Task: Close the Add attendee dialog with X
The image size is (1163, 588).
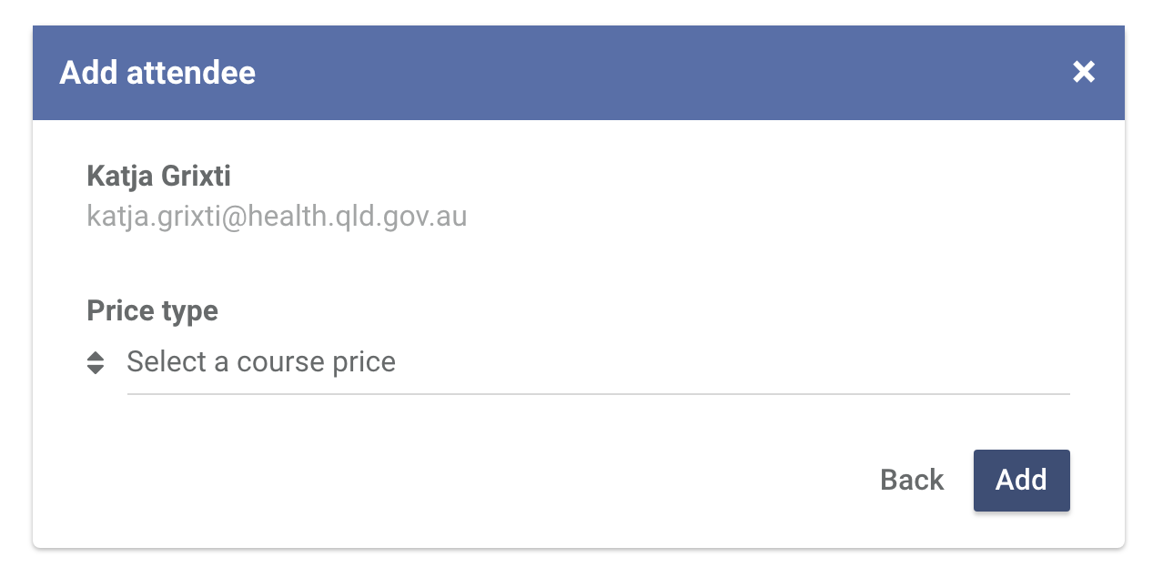Action: (x=1083, y=72)
